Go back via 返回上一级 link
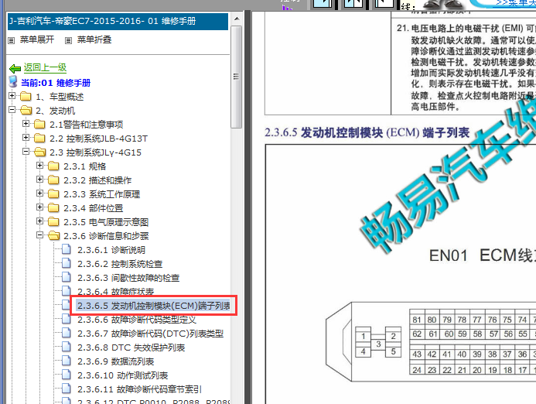This screenshot has height=404, width=536. coord(45,67)
